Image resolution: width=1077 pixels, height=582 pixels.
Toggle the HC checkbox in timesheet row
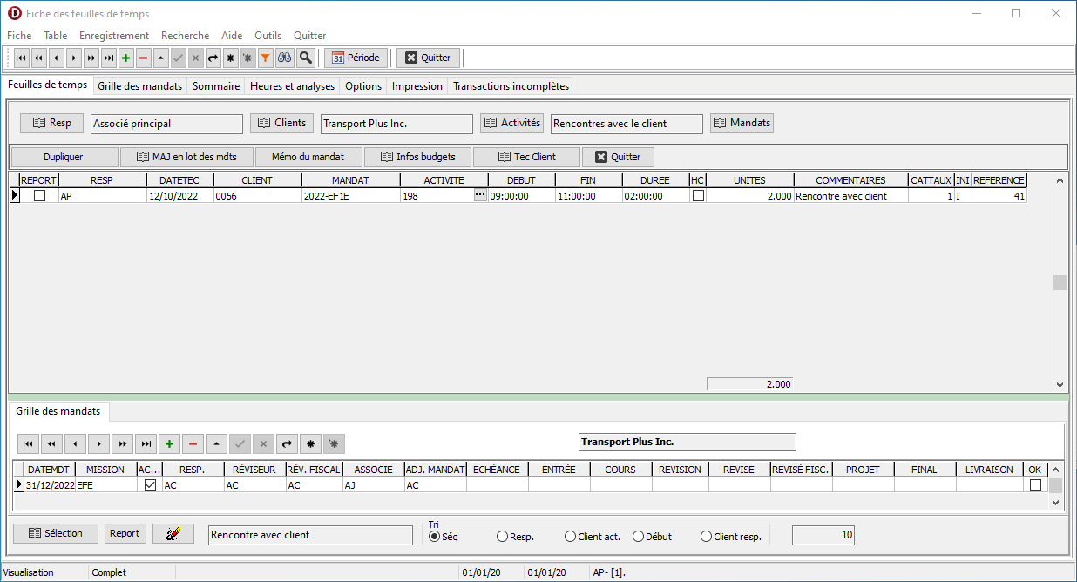point(698,196)
